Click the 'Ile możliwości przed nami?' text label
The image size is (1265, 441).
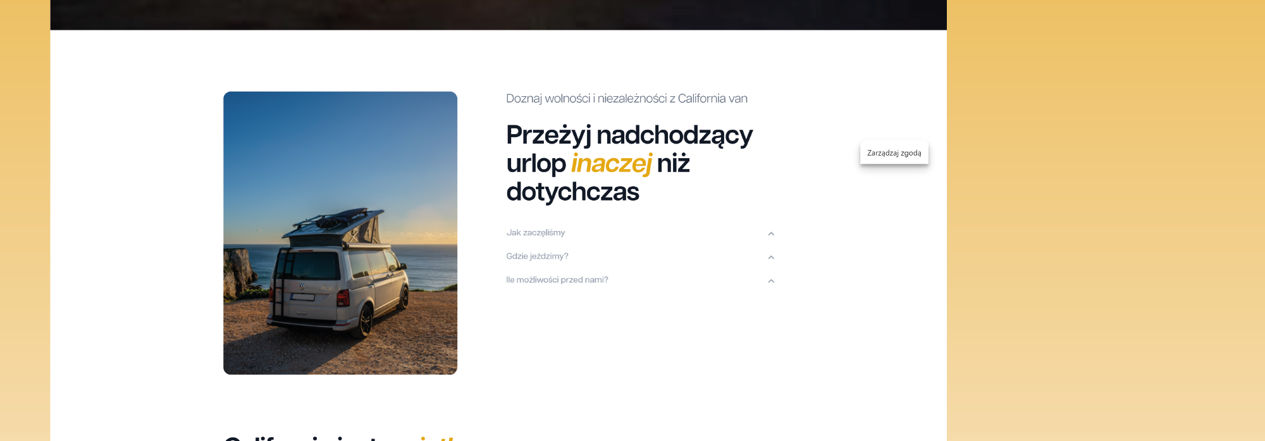tap(557, 280)
